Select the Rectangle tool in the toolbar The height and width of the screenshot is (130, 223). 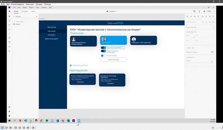pyautogui.click(x=9, y=21)
